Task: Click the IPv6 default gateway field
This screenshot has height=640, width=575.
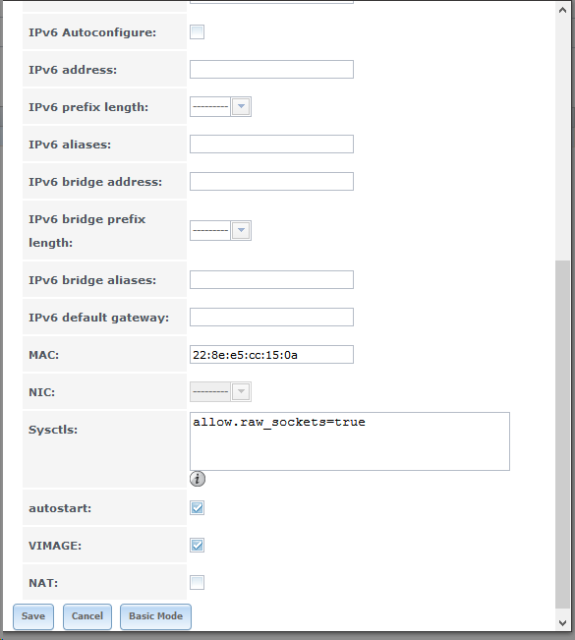Action: 272,318
